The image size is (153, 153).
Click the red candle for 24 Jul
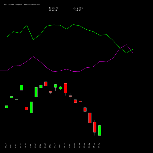point(46,84)
